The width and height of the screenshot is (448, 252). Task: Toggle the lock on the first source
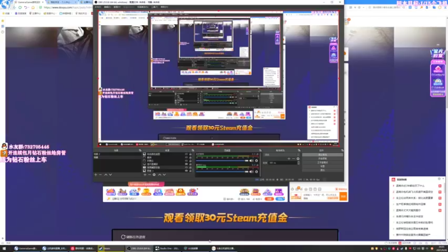pos(190,154)
